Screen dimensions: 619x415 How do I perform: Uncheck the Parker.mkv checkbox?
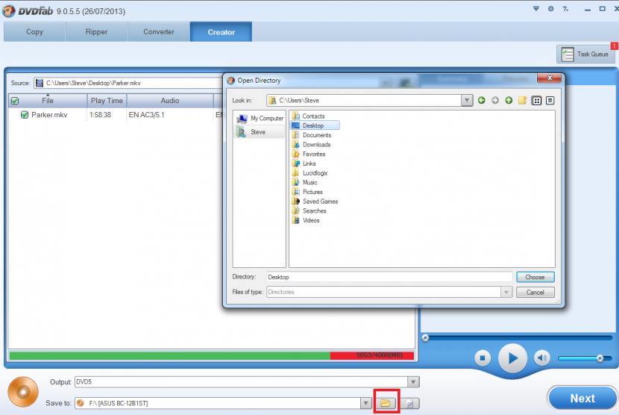click(x=25, y=115)
